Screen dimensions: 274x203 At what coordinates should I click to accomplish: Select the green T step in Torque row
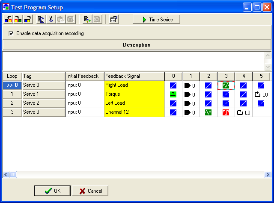click(173, 94)
